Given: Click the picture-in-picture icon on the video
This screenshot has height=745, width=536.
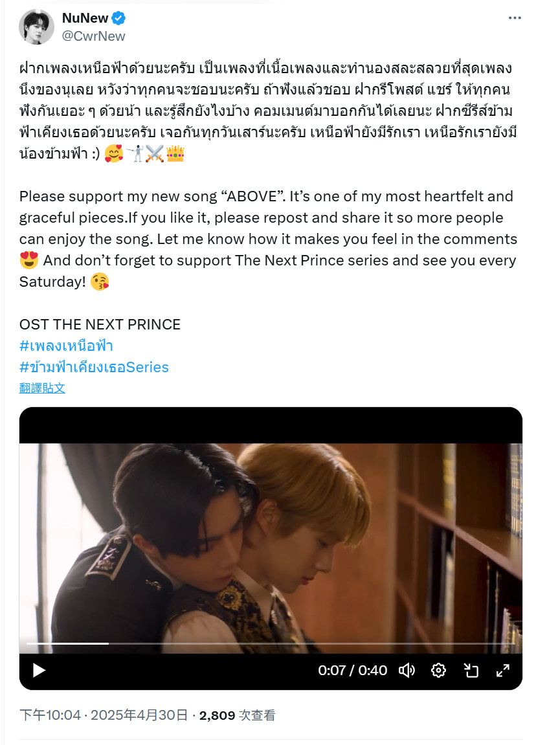Looking at the screenshot, I should click(471, 671).
